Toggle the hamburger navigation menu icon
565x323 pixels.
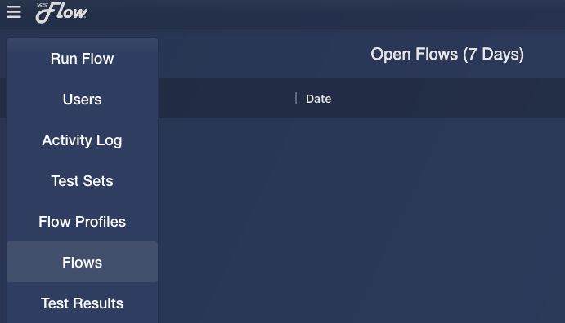(x=14, y=12)
